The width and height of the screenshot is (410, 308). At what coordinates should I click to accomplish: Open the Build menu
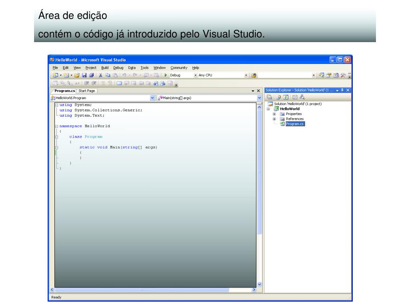[x=105, y=67]
